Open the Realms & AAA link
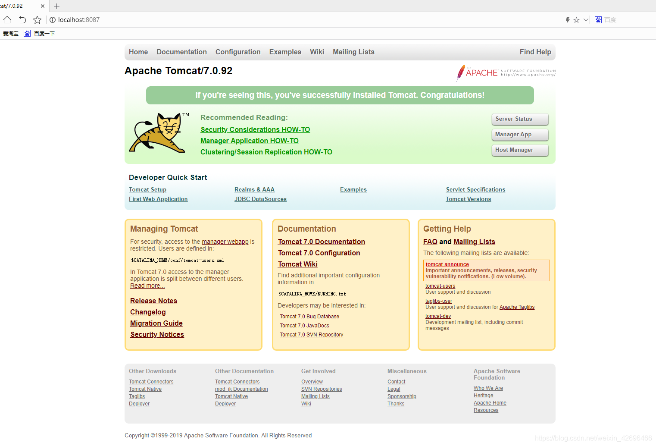Image resolution: width=656 pixels, height=446 pixels. tap(254, 189)
